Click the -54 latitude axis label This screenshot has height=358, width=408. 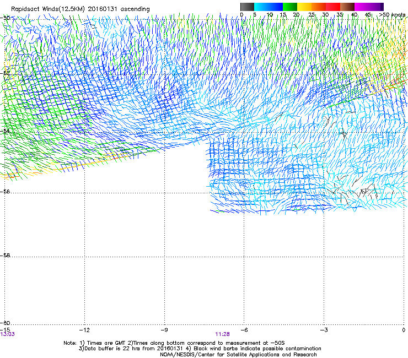click(5, 131)
